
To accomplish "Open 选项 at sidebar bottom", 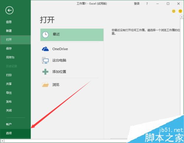I will tap(15, 133).
